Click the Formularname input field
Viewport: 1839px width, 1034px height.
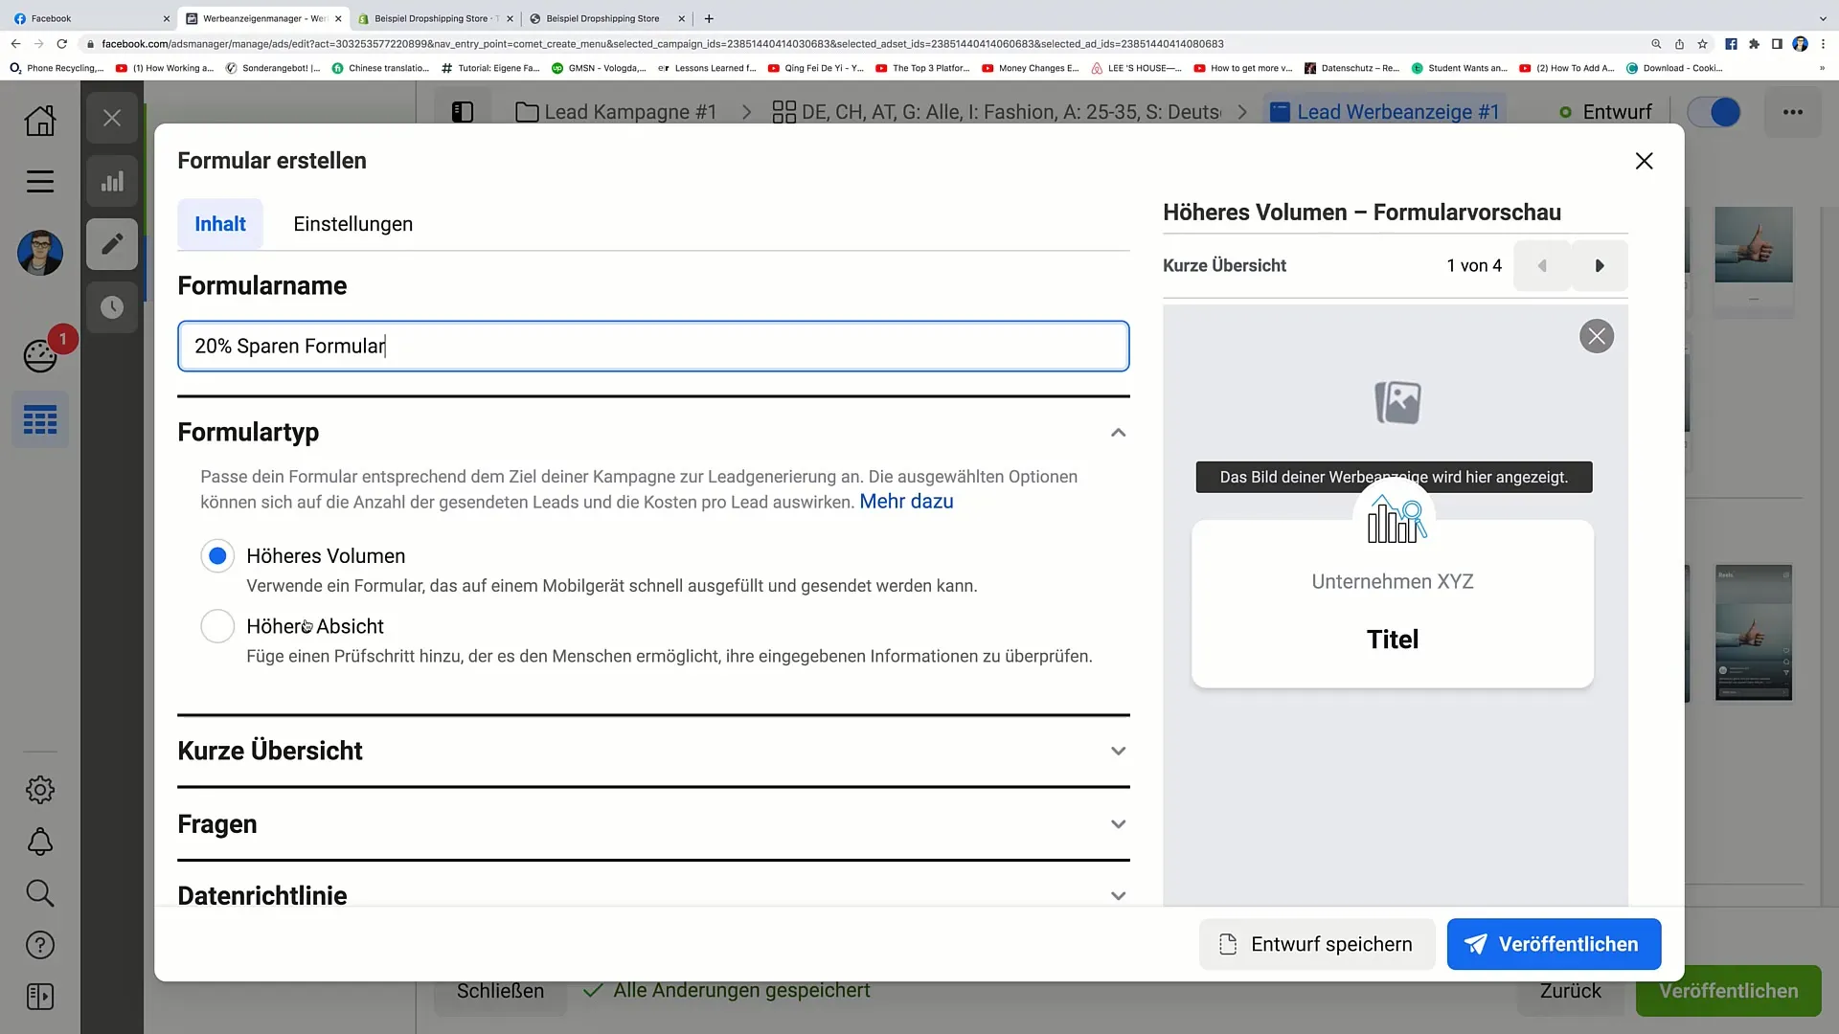pos(653,346)
